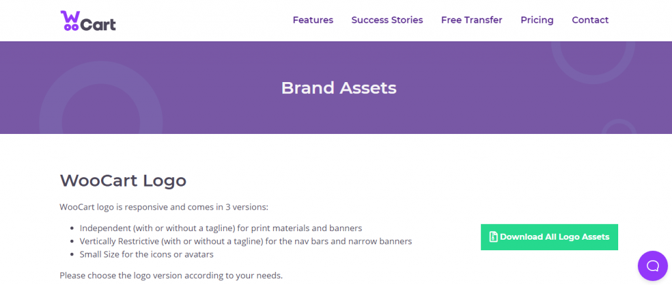Screen dimensions: 672x285
Task: Click the 'Please choose the logo version' text
Action: [x=171, y=275]
